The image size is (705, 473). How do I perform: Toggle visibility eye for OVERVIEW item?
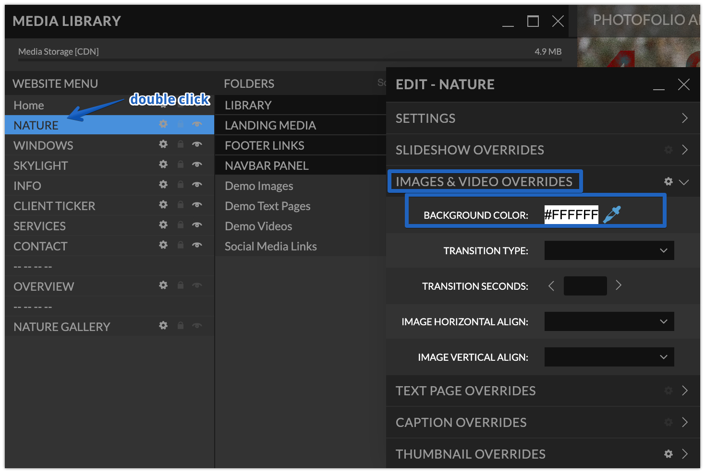tap(197, 285)
